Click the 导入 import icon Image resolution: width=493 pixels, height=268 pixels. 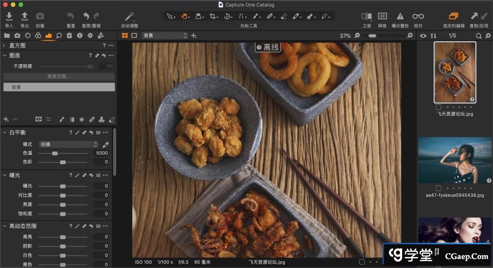9,16
